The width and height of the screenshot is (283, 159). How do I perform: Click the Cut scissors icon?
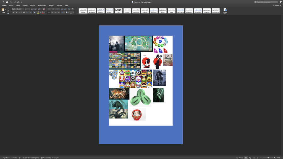pos(8,8)
